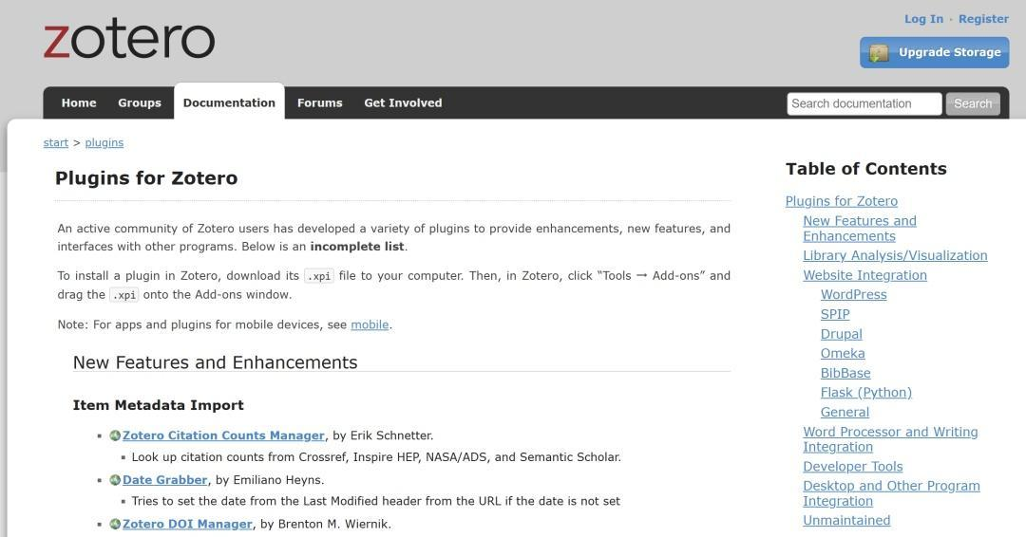Click globe icon next to Date Grabber
Screen dimensions: 1026x537
click(x=115, y=480)
